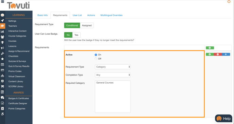Click inside the Required Category list box
234x124 pixels.
pos(113,97)
